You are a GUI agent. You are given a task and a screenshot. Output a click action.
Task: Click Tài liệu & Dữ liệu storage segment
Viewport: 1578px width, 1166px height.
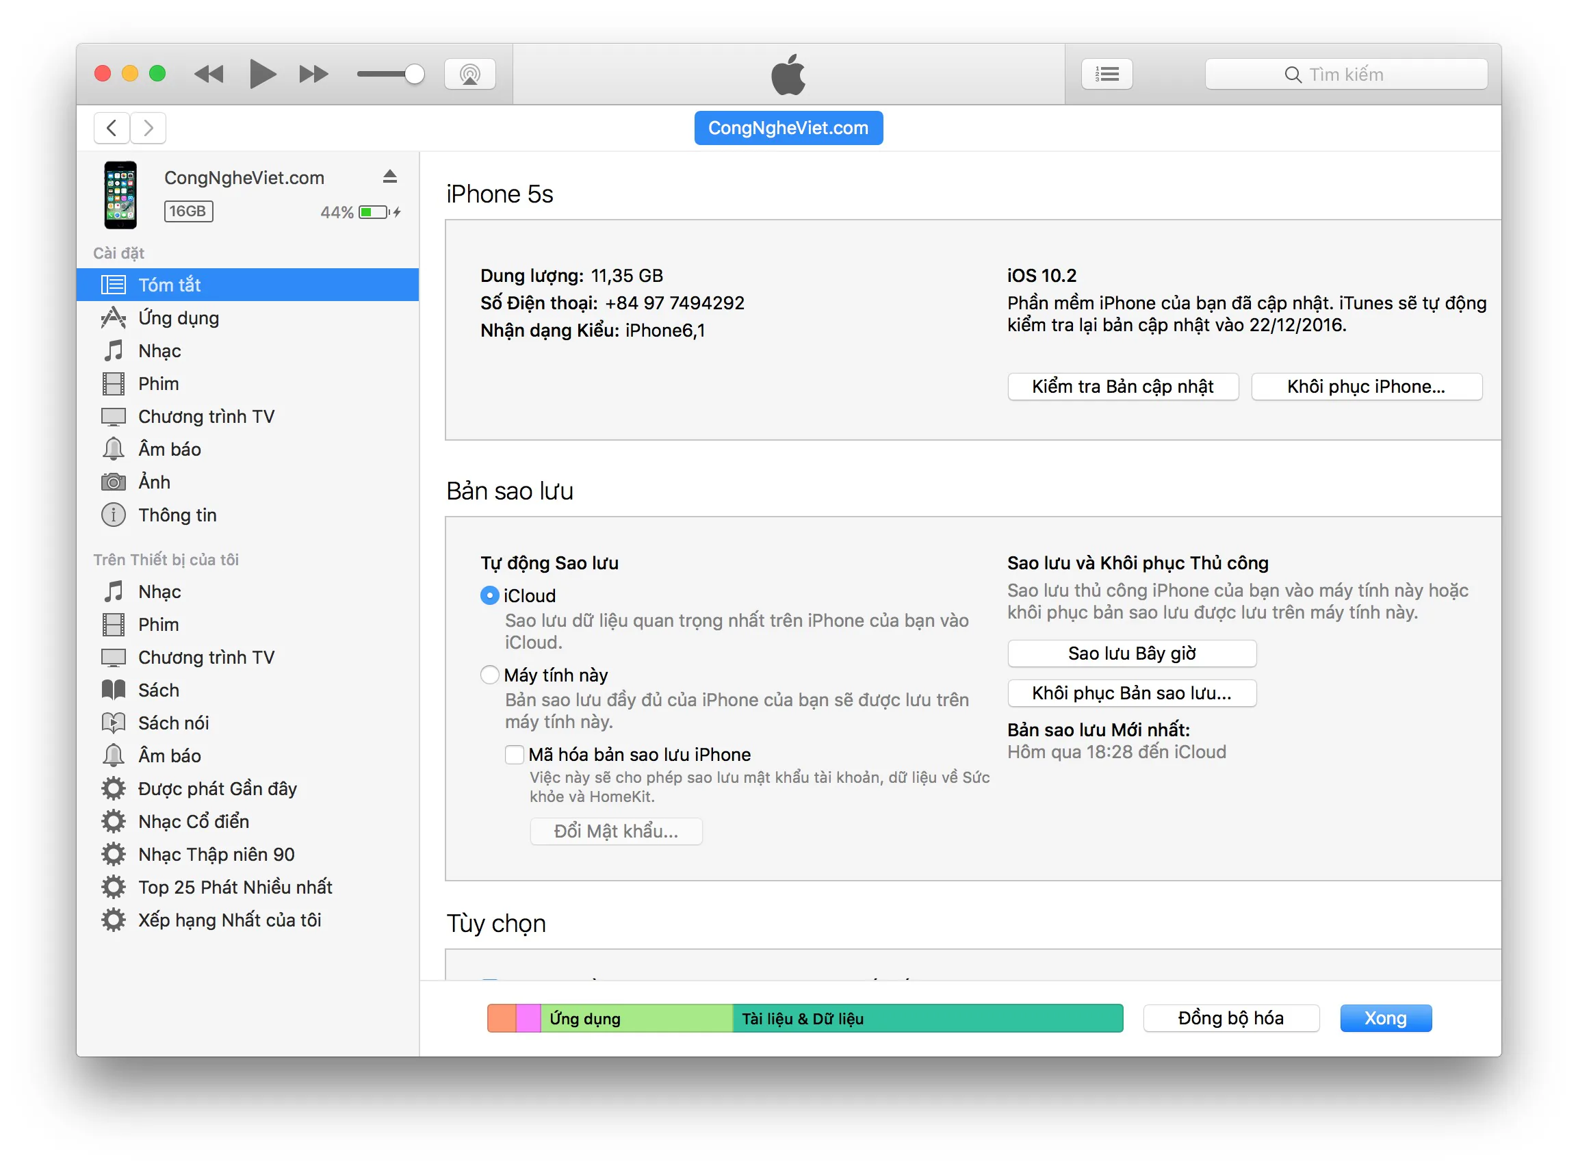[927, 1018]
